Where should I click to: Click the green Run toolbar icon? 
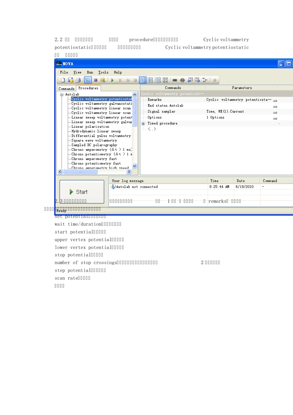click(x=113, y=80)
